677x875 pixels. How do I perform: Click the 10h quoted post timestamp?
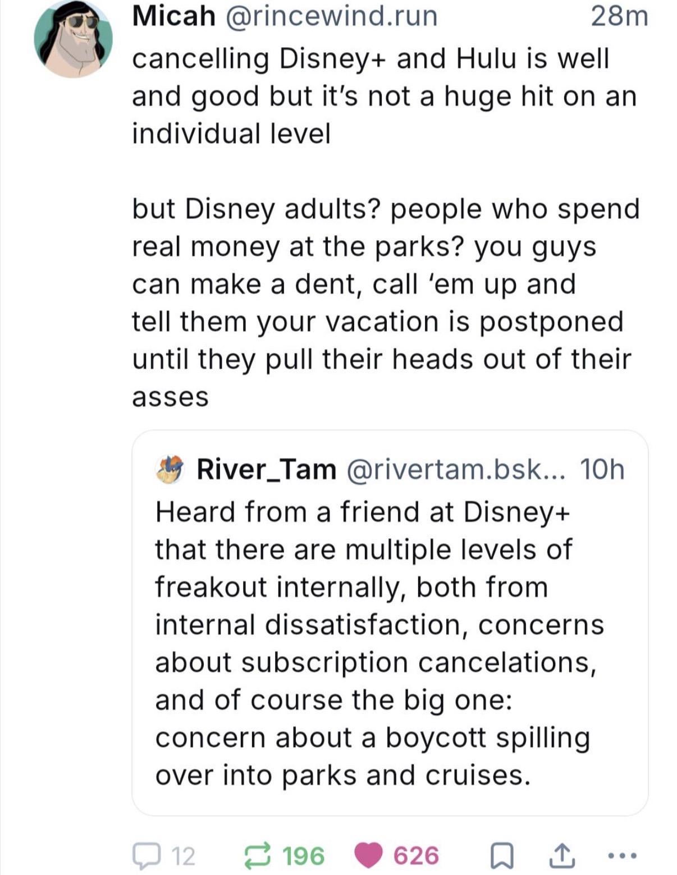(602, 469)
